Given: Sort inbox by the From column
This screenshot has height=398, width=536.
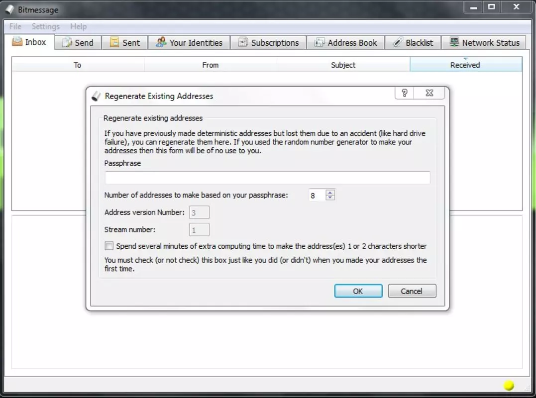Looking at the screenshot, I should (x=210, y=65).
